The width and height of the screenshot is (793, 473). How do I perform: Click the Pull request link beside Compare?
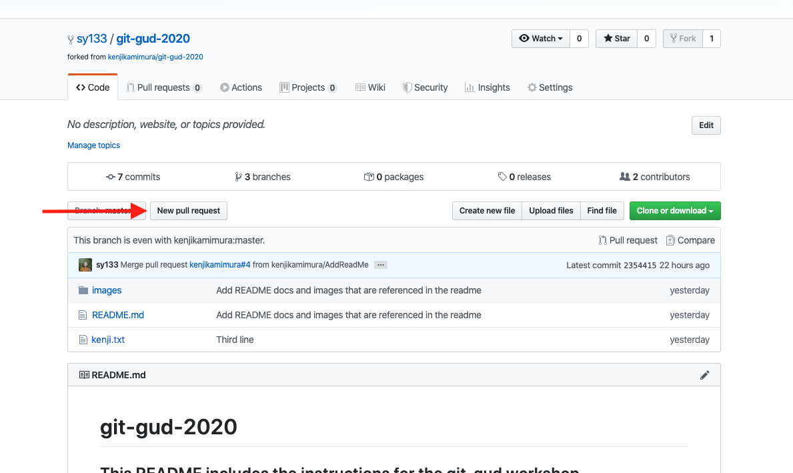[x=628, y=240]
